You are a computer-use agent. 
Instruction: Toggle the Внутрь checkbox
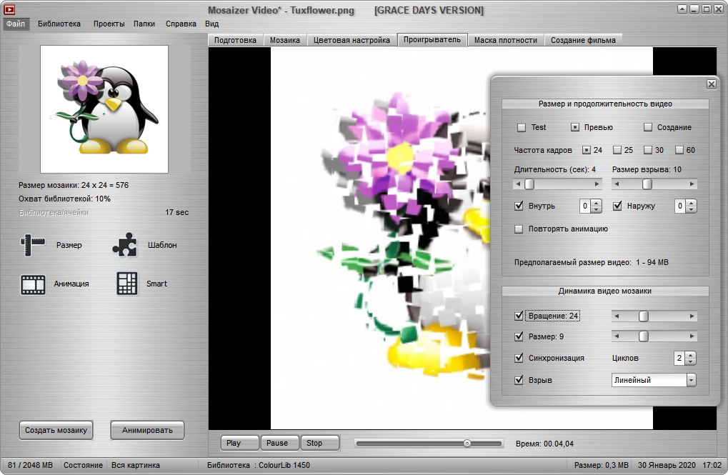click(x=519, y=206)
